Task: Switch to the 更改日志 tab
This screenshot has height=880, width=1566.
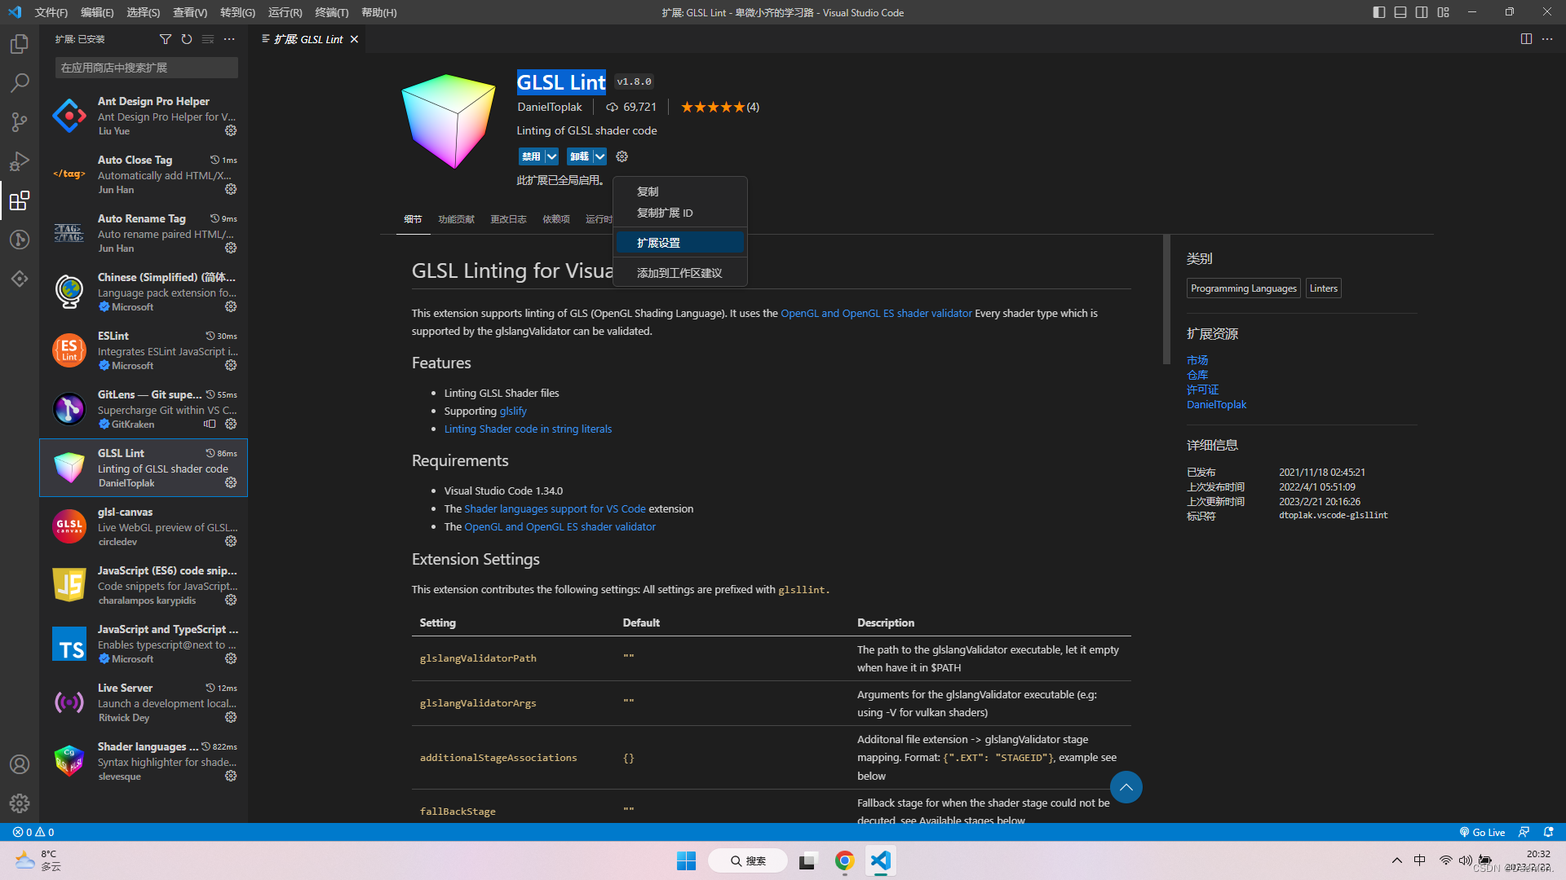Action: pos(508,219)
